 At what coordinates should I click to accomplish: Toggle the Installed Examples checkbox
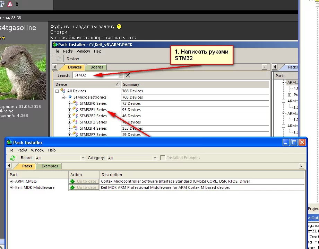click(x=163, y=158)
